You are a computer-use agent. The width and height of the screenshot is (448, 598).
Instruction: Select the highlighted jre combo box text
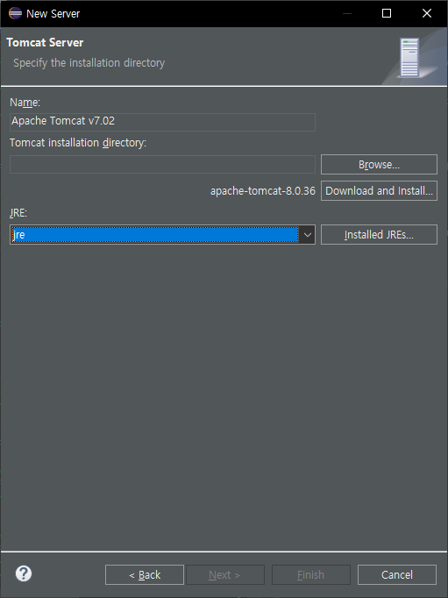154,235
